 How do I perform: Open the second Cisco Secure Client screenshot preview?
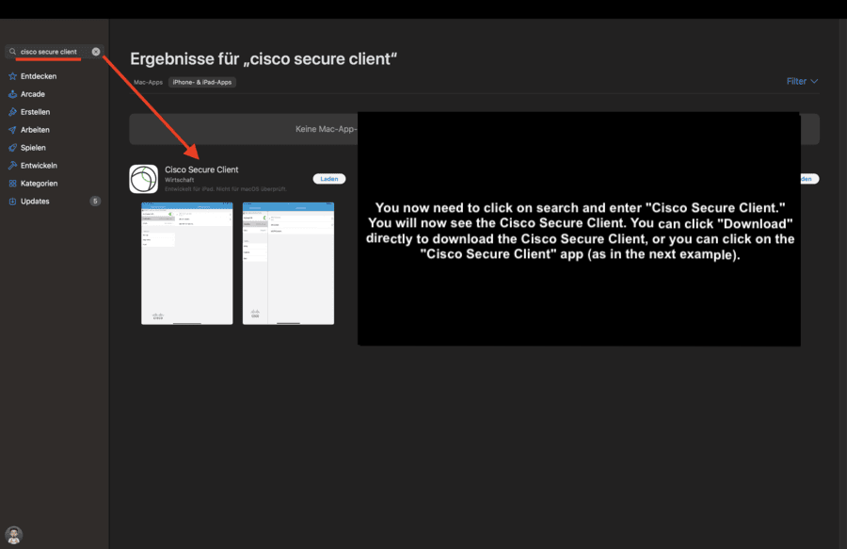[289, 264]
